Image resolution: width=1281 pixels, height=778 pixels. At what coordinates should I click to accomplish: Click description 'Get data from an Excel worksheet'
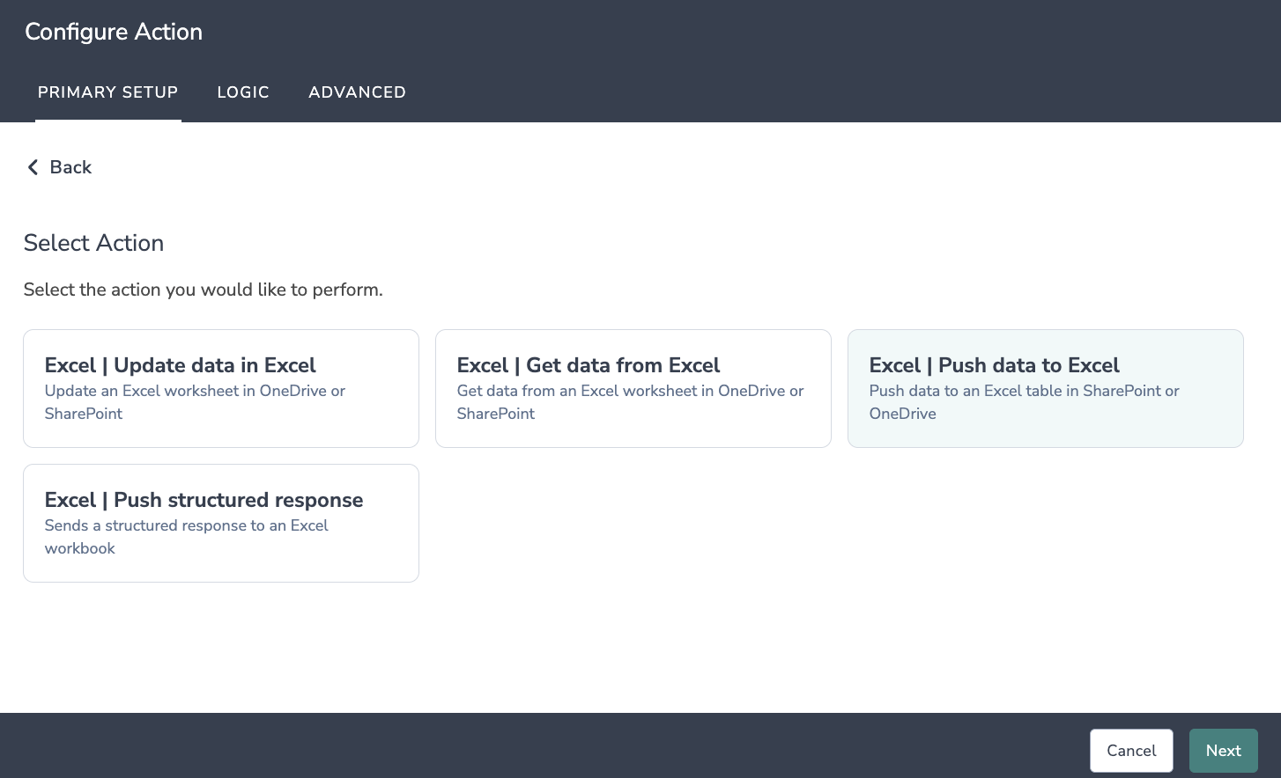(630, 391)
